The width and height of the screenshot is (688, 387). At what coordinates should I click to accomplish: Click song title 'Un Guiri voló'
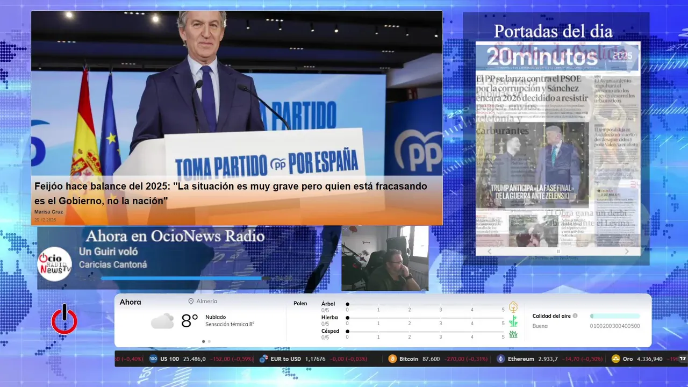pos(108,252)
